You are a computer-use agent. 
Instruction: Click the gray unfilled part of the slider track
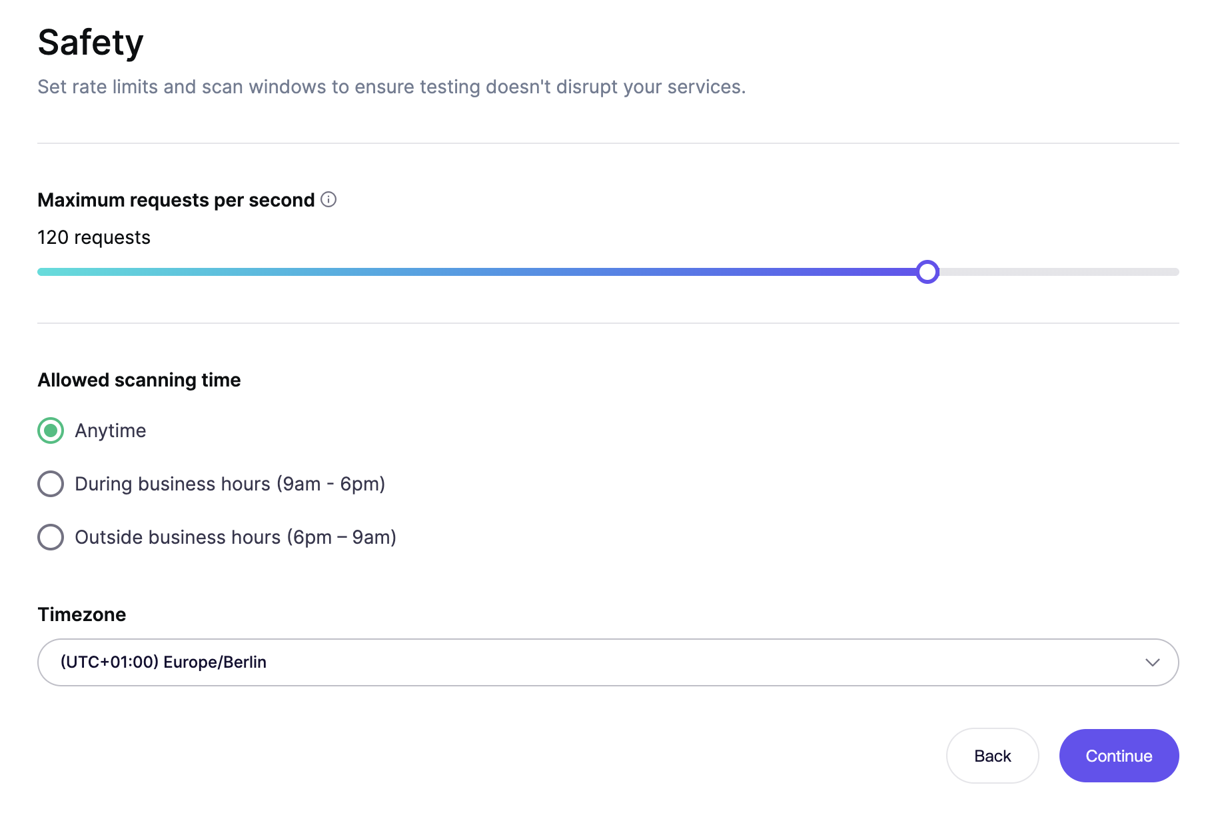point(1059,272)
